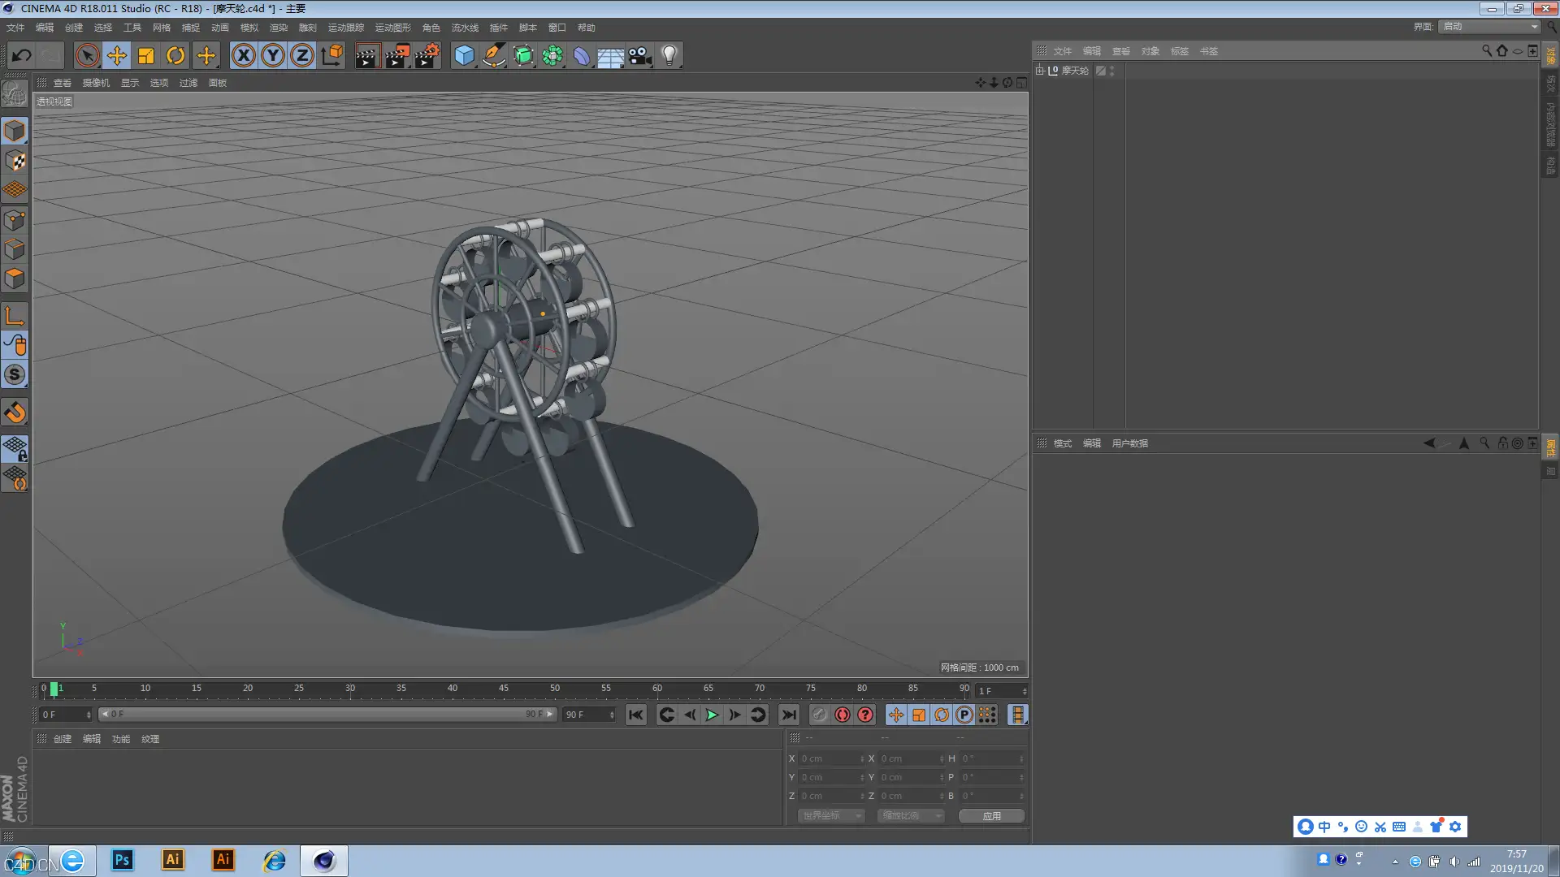Viewport: 1560px width, 877px height.
Task: Toggle the locked workplane grid icon
Action: (x=15, y=448)
